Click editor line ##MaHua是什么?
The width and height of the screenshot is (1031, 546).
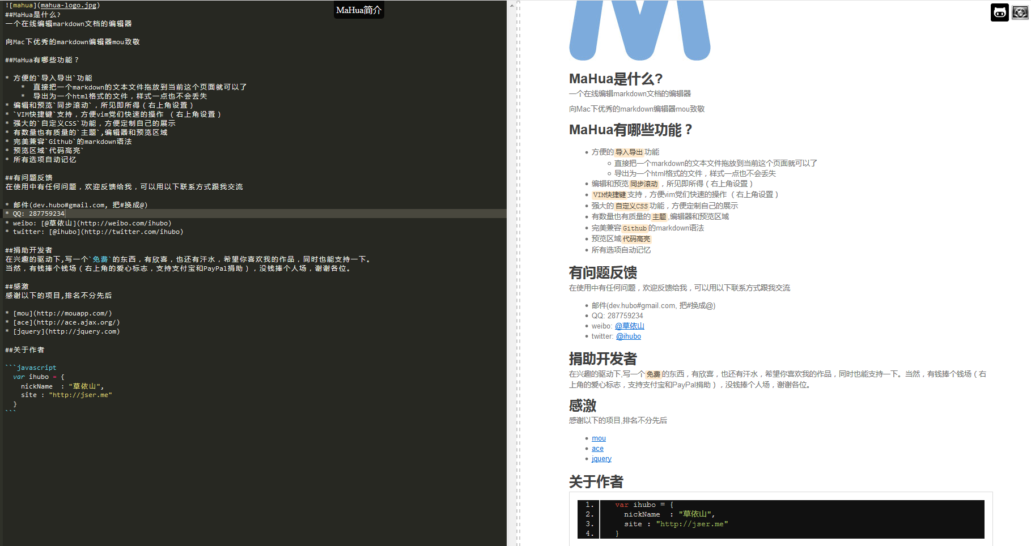33,14
